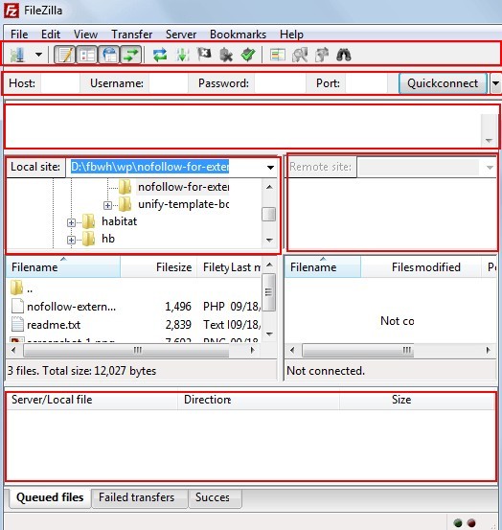
Task: Click Direction column header in queue
Action: click(x=259, y=401)
